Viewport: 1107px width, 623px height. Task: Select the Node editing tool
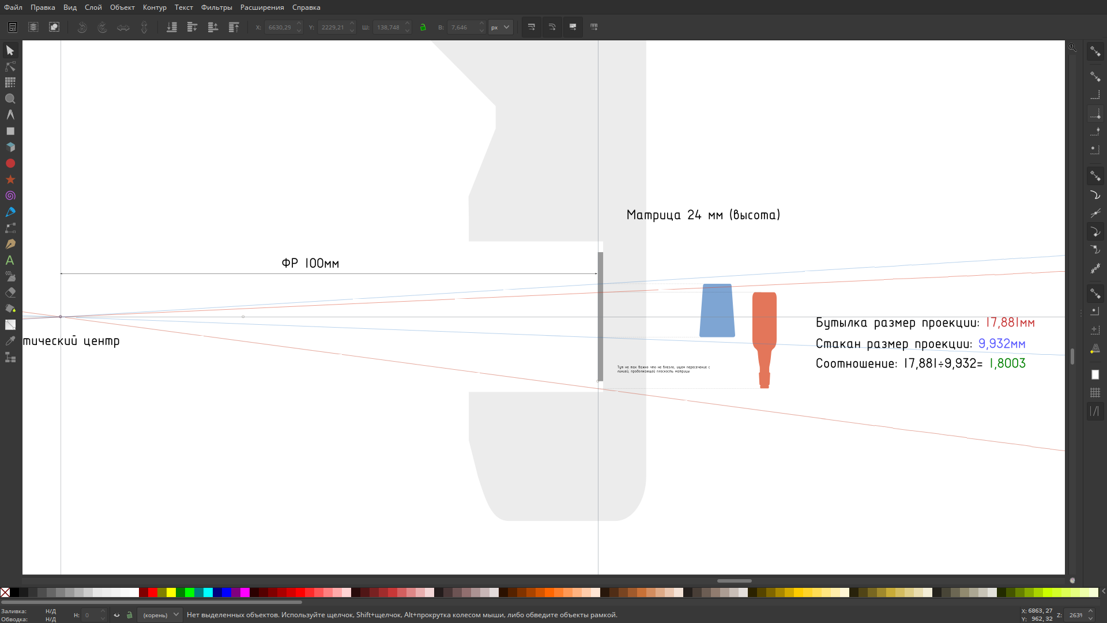point(10,67)
